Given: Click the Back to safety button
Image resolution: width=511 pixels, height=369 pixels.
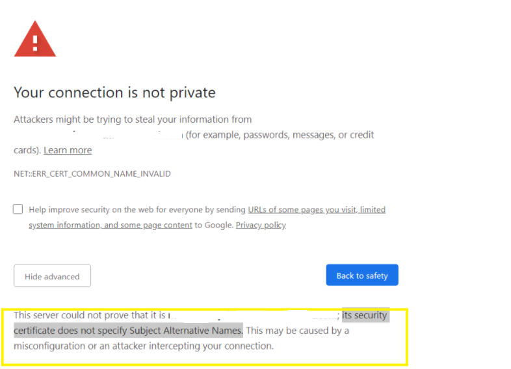Looking at the screenshot, I should [362, 275].
